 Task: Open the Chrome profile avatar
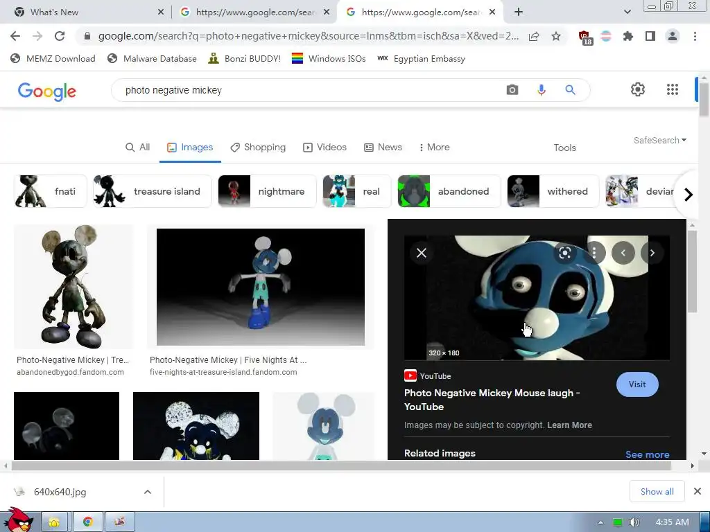point(673,36)
